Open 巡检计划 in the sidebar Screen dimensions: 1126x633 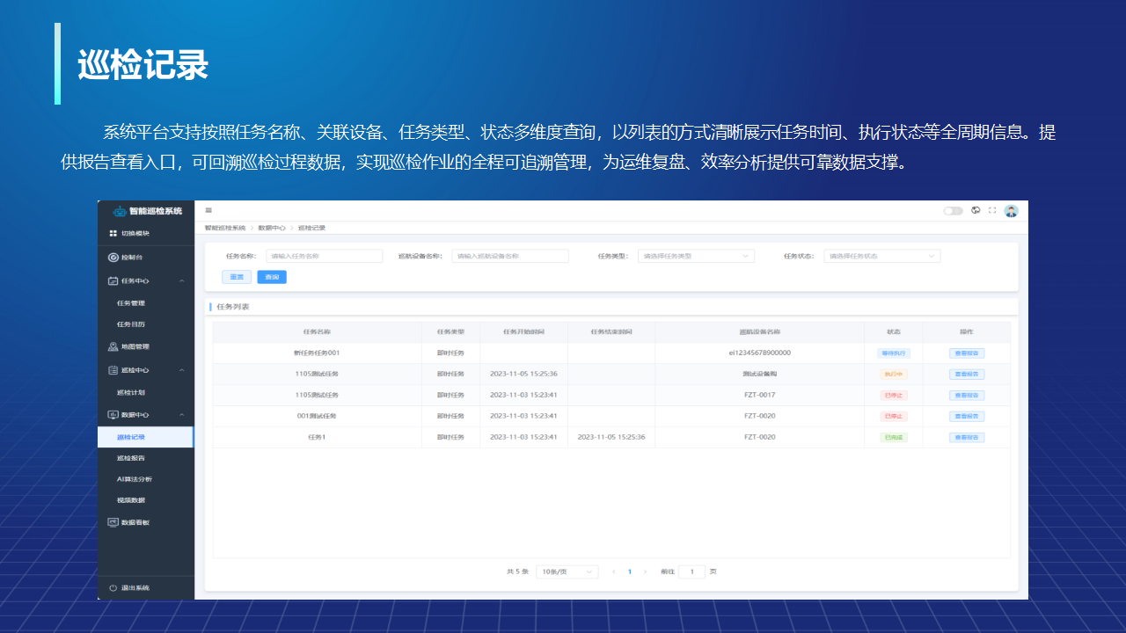(131, 392)
